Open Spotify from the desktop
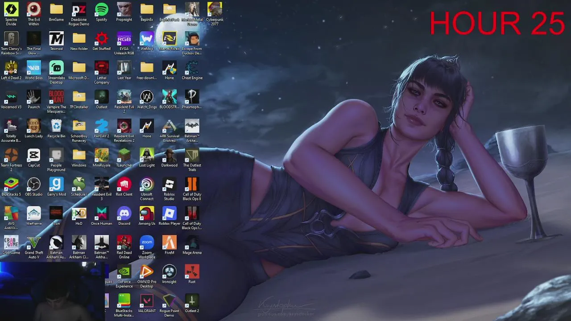The width and height of the screenshot is (571, 321). (x=102, y=9)
